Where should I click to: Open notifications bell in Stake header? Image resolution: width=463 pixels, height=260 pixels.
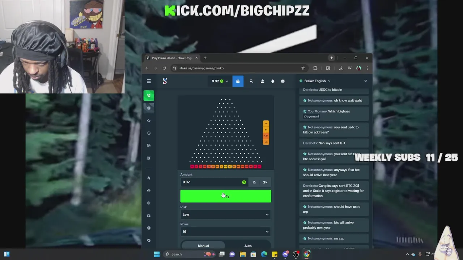pos(273,81)
